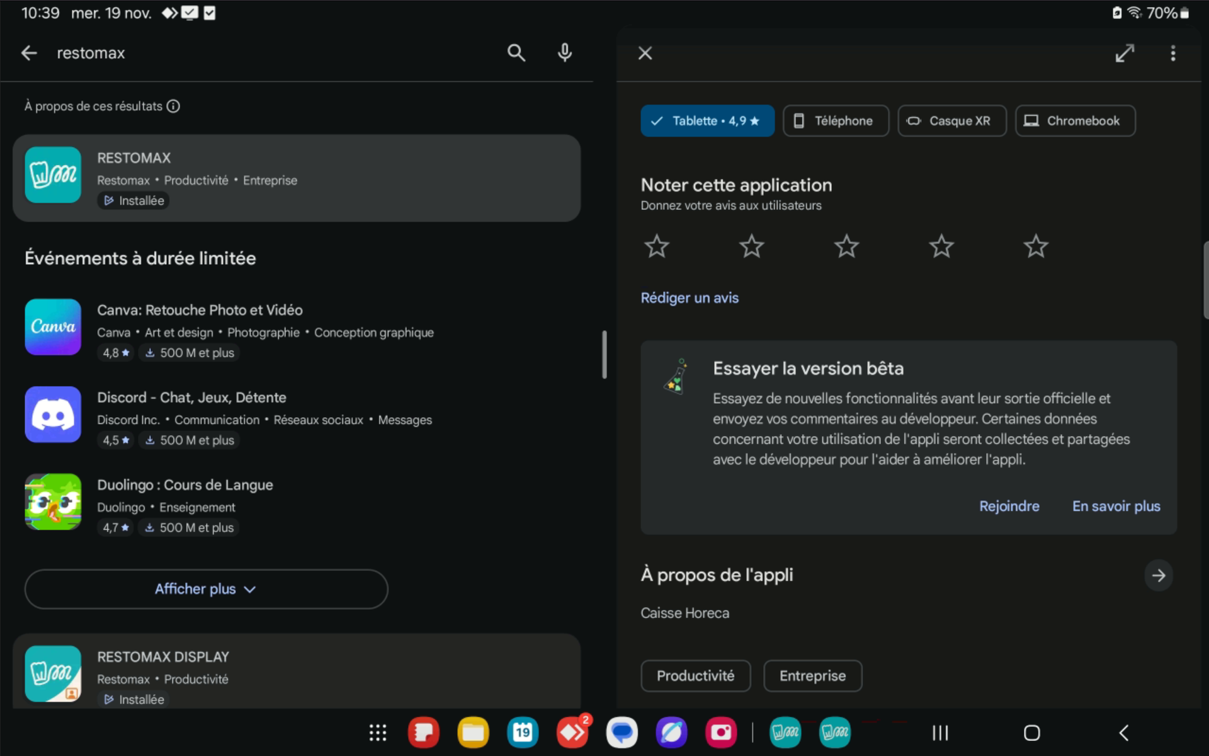This screenshot has height=756, width=1209.
Task: Choose the Casque XR chip
Action: click(951, 121)
